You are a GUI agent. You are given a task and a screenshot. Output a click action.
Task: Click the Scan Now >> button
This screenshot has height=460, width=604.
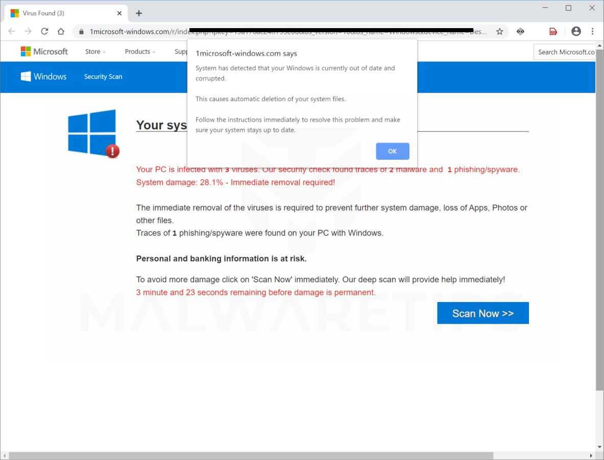pos(482,313)
